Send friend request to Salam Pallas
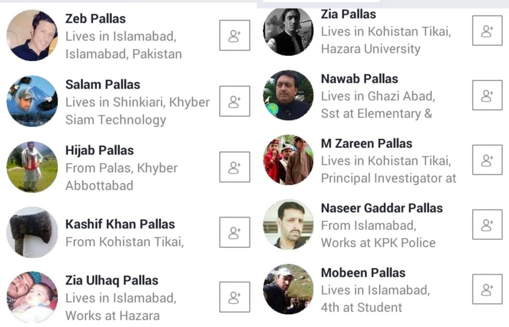The width and height of the screenshot is (509, 327). tap(235, 101)
